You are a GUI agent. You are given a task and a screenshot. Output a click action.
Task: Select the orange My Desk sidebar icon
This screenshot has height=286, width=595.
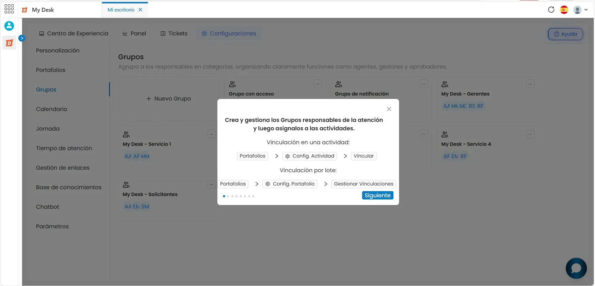[9, 43]
